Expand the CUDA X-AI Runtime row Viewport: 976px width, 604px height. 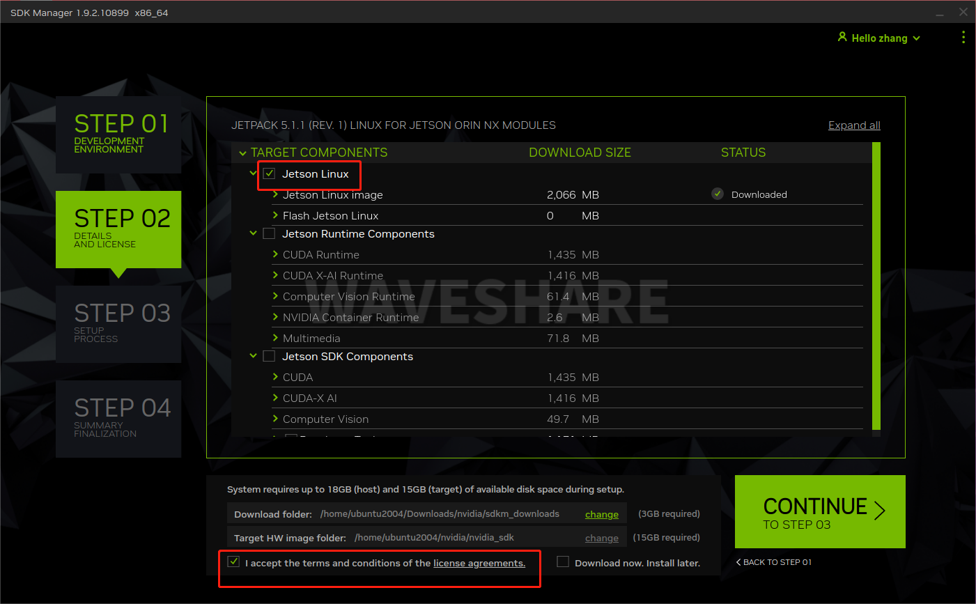[x=275, y=275]
